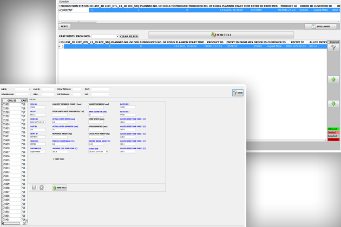Click the save disk icon in coil form
This screenshot has height=227, width=341.
click(x=34, y=188)
